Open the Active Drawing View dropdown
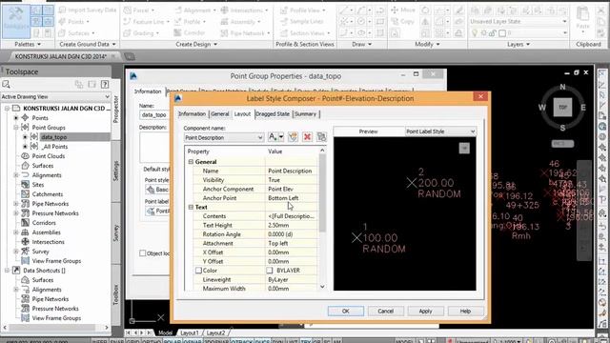Viewport: 610px width, 343px height. pos(55,96)
